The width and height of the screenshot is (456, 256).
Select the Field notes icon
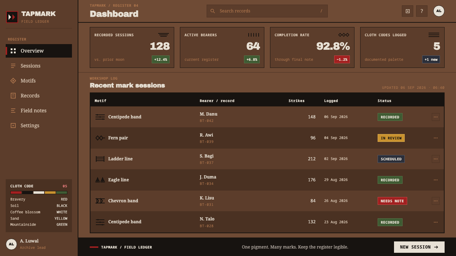point(13,111)
